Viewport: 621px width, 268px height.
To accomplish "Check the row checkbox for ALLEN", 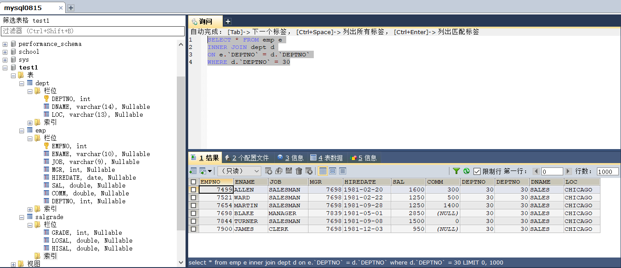I will [x=193, y=190].
